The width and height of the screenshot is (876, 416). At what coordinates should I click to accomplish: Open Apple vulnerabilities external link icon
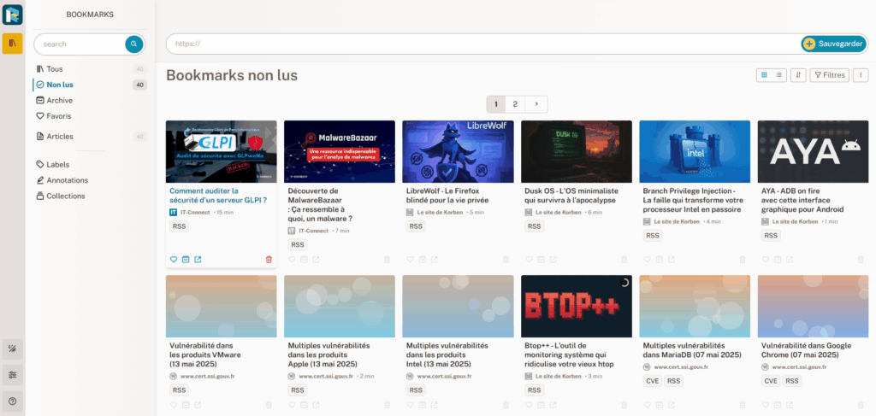[317, 405]
